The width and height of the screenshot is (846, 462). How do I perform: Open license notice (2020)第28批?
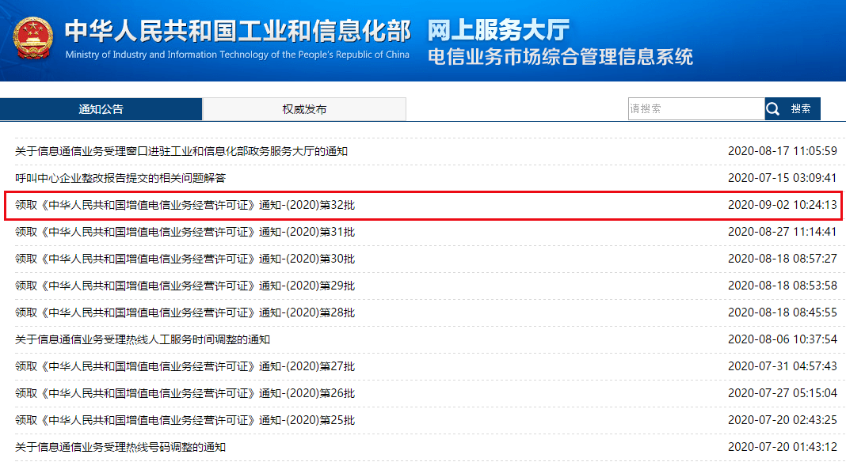pyautogui.click(x=185, y=312)
